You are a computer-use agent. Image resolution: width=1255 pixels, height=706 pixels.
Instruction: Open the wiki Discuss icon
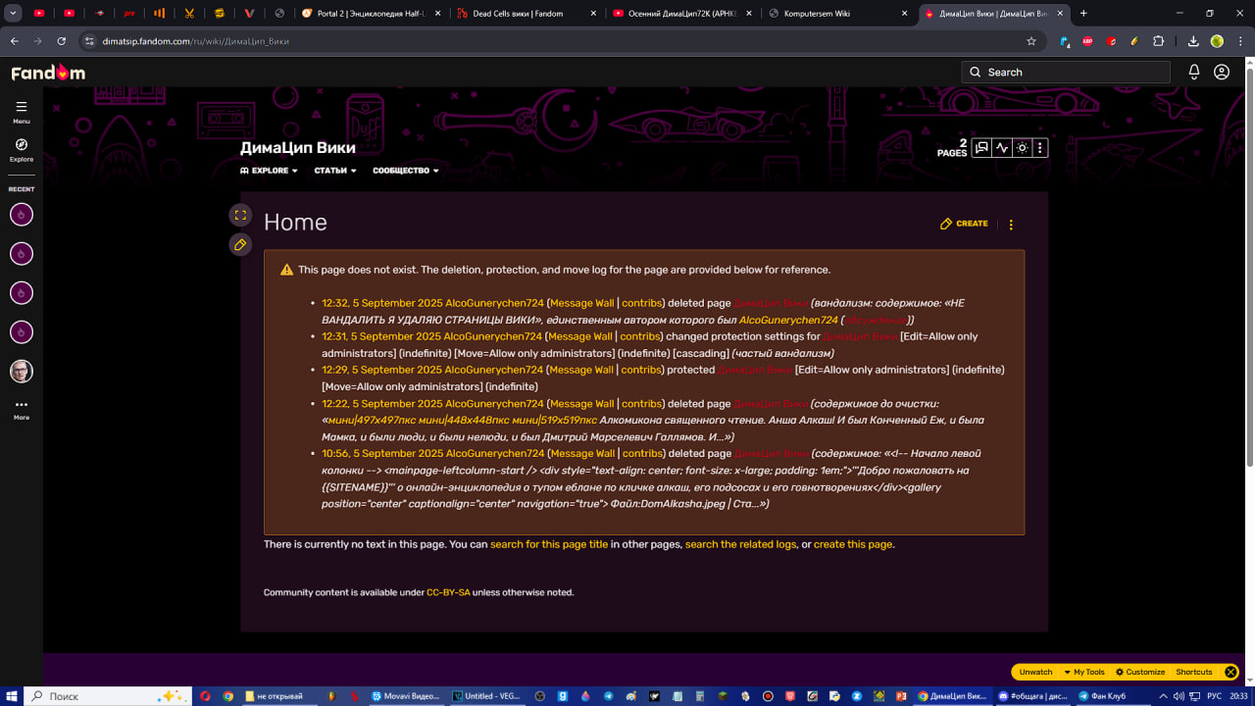[981, 148]
